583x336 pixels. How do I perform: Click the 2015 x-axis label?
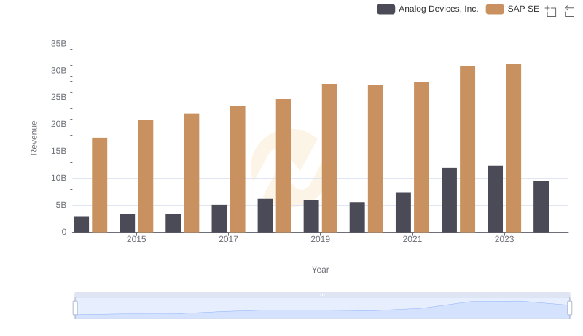(136, 239)
